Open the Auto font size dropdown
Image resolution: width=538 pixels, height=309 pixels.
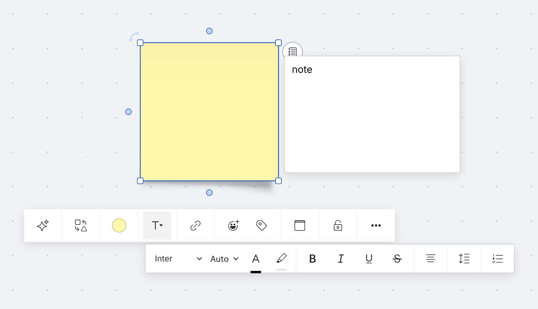[224, 259]
